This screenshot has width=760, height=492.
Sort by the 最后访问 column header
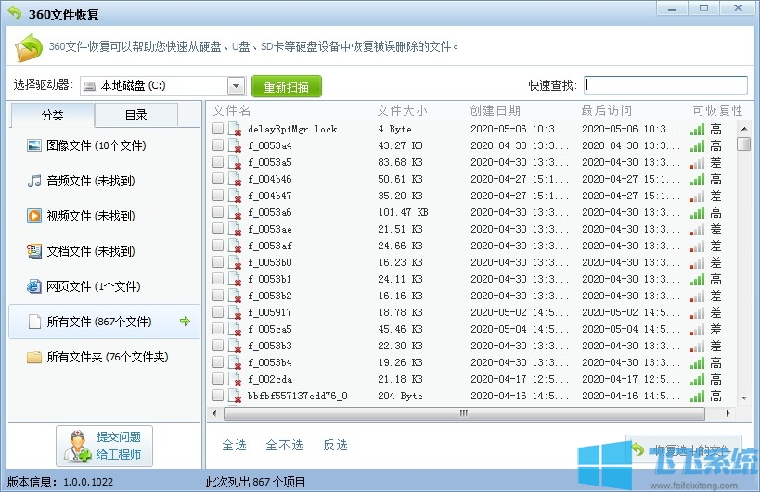(x=606, y=111)
